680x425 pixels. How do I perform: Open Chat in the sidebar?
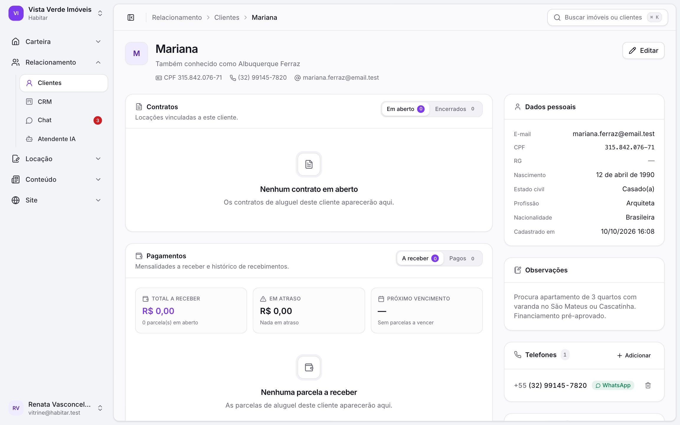click(x=64, y=120)
